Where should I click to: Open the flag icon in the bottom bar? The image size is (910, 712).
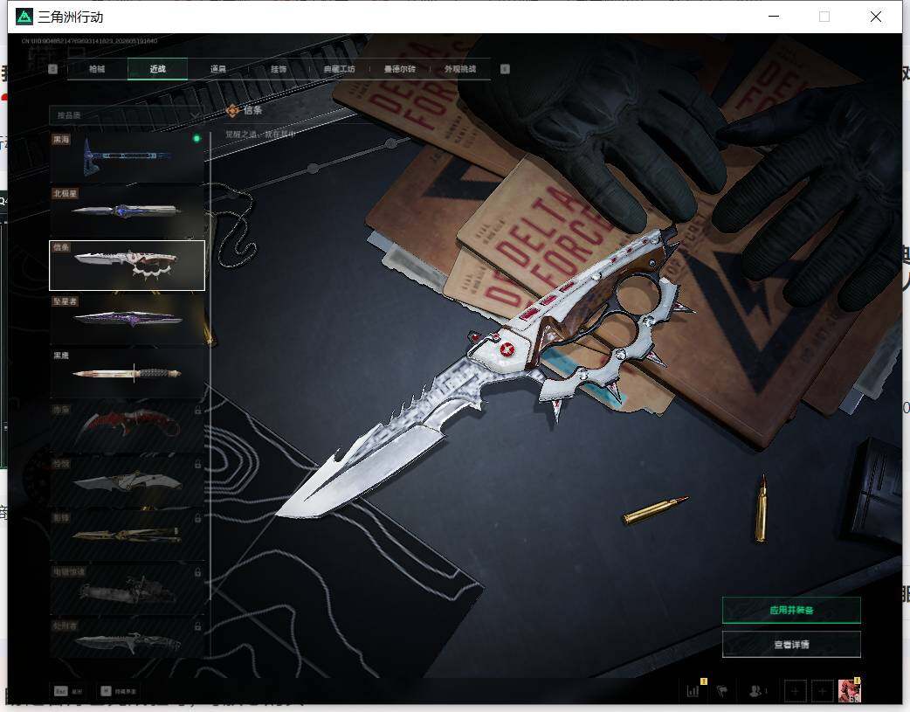click(x=722, y=690)
